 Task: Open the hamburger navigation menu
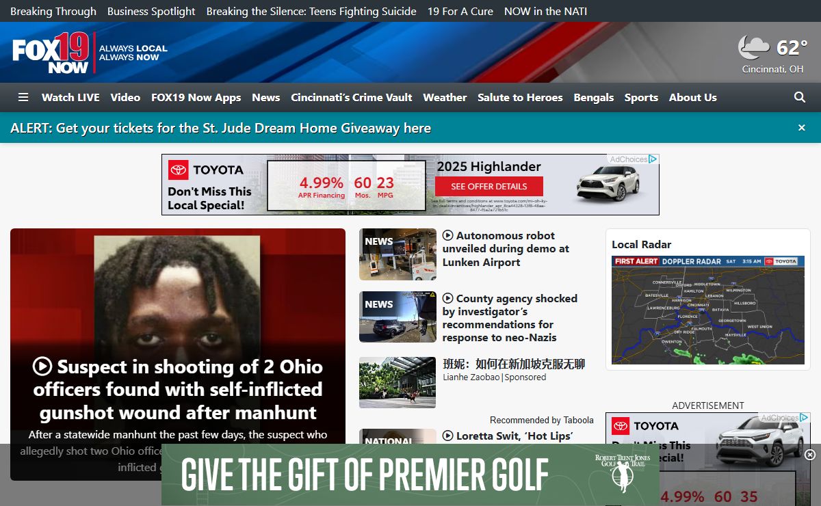click(x=23, y=97)
